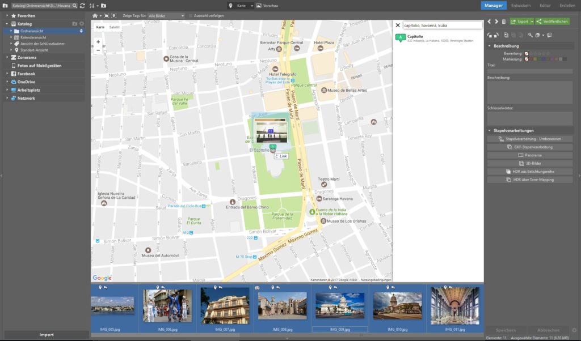Collapse the Stapelverarbeitungen section
The height and width of the screenshot is (341, 581).
point(490,130)
